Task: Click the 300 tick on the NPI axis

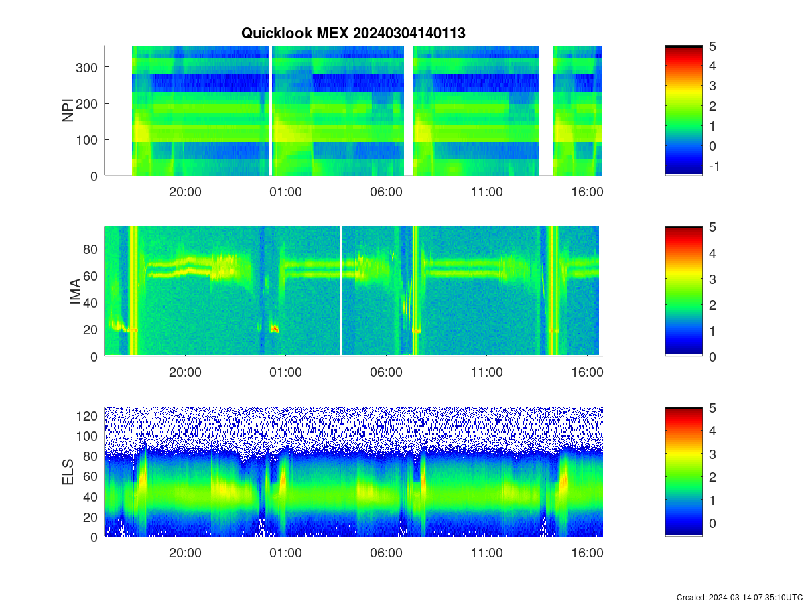Action: pos(87,67)
